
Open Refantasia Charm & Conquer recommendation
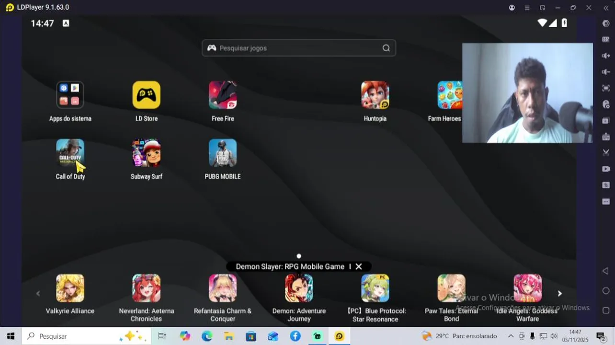click(223, 288)
